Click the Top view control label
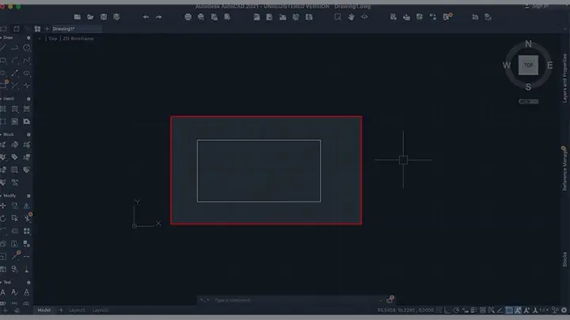 click(53, 39)
